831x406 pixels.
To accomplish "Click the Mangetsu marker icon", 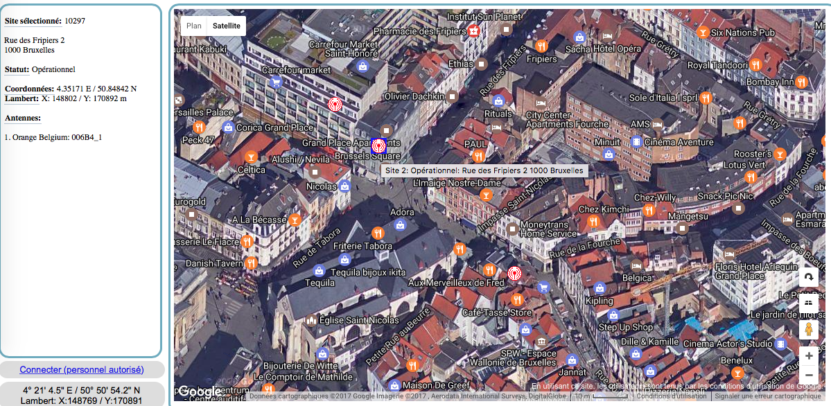I will [683, 229].
